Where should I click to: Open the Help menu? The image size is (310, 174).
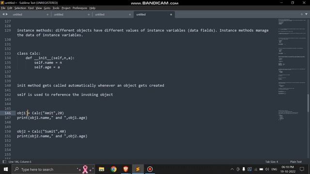pyautogui.click(x=93, y=8)
